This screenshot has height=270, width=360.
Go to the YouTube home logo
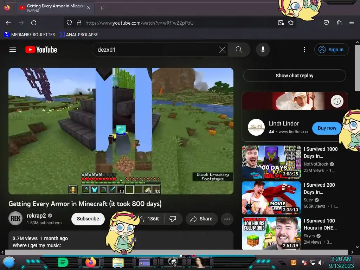coord(41,50)
